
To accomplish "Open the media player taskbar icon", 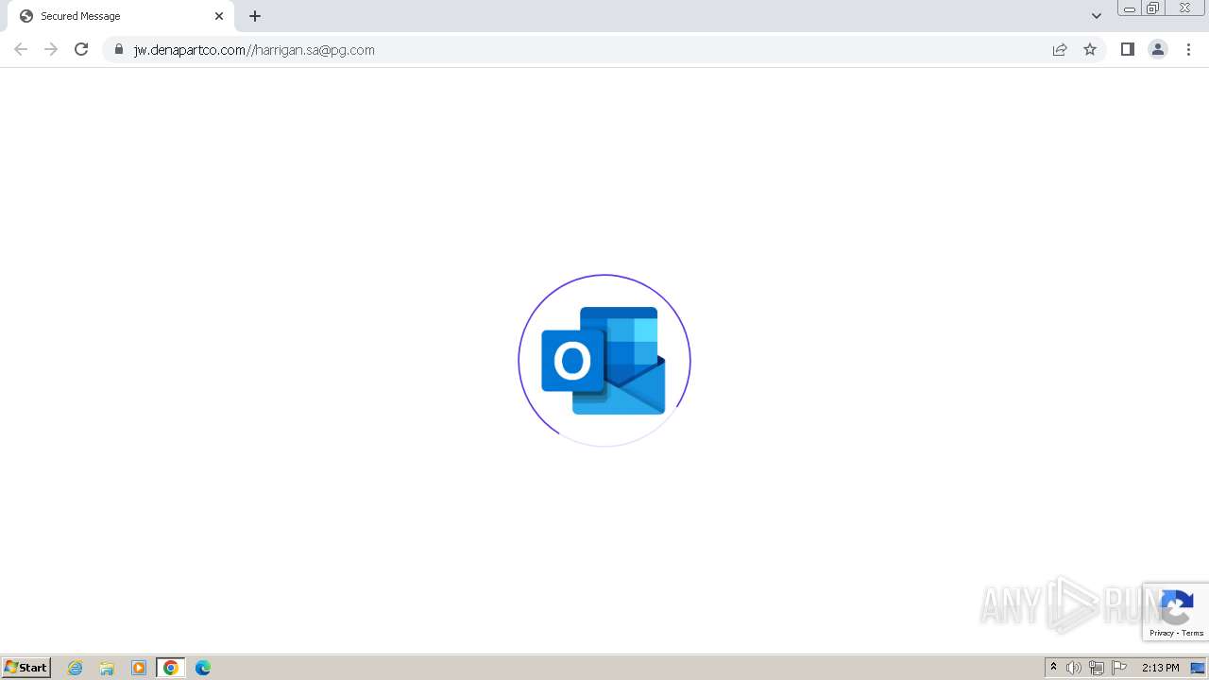I will click(139, 668).
